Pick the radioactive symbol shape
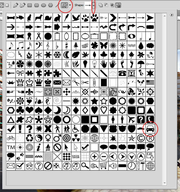This screenshot has width=180, height=192. coord(76,138)
